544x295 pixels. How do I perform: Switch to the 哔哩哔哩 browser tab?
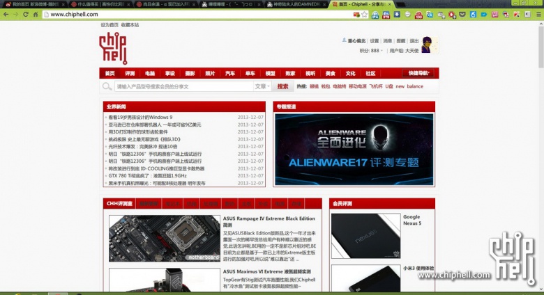pos(231,4)
